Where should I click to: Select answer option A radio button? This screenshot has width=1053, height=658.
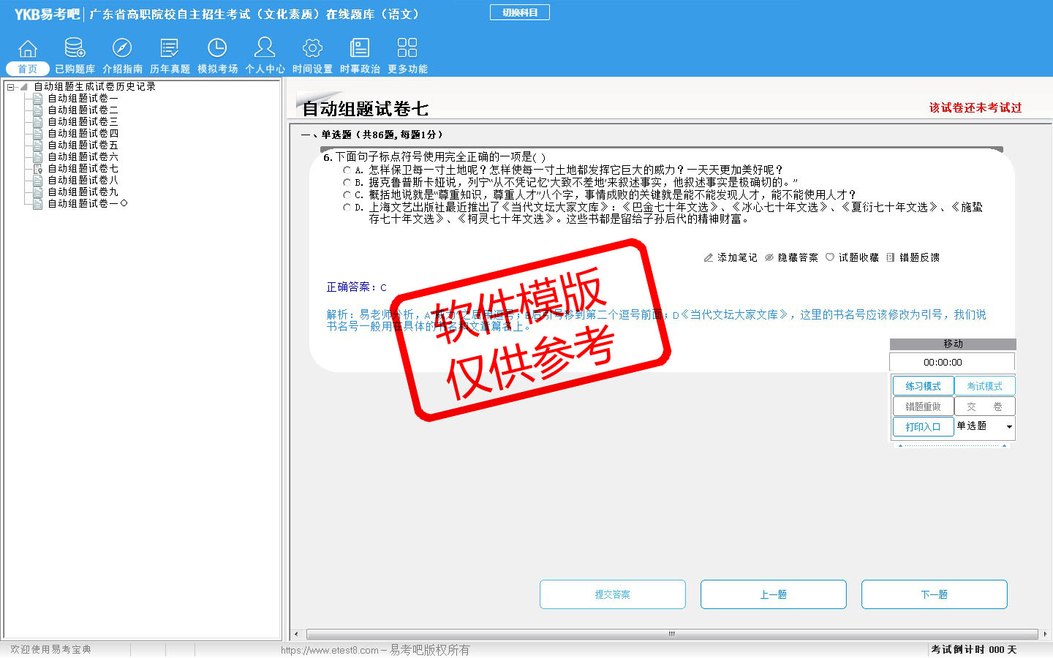tap(347, 170)
